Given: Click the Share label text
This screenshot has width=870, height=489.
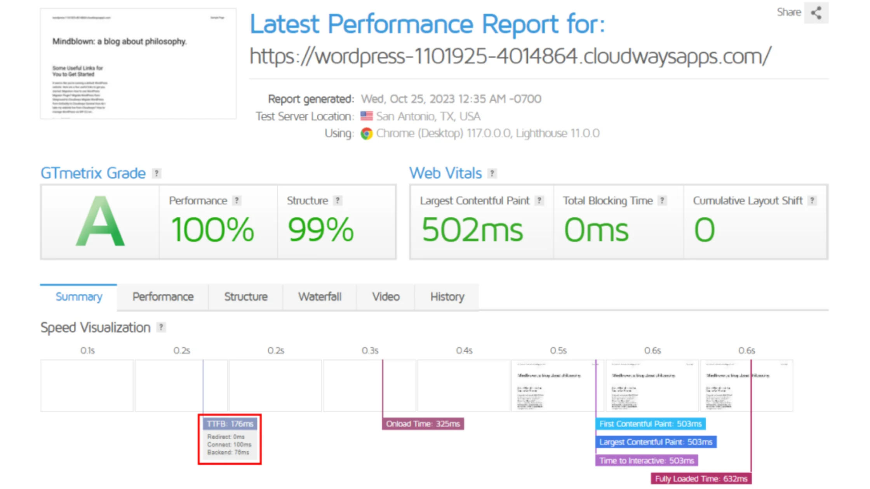Looking at the screenshot, I should click(788, 12).
